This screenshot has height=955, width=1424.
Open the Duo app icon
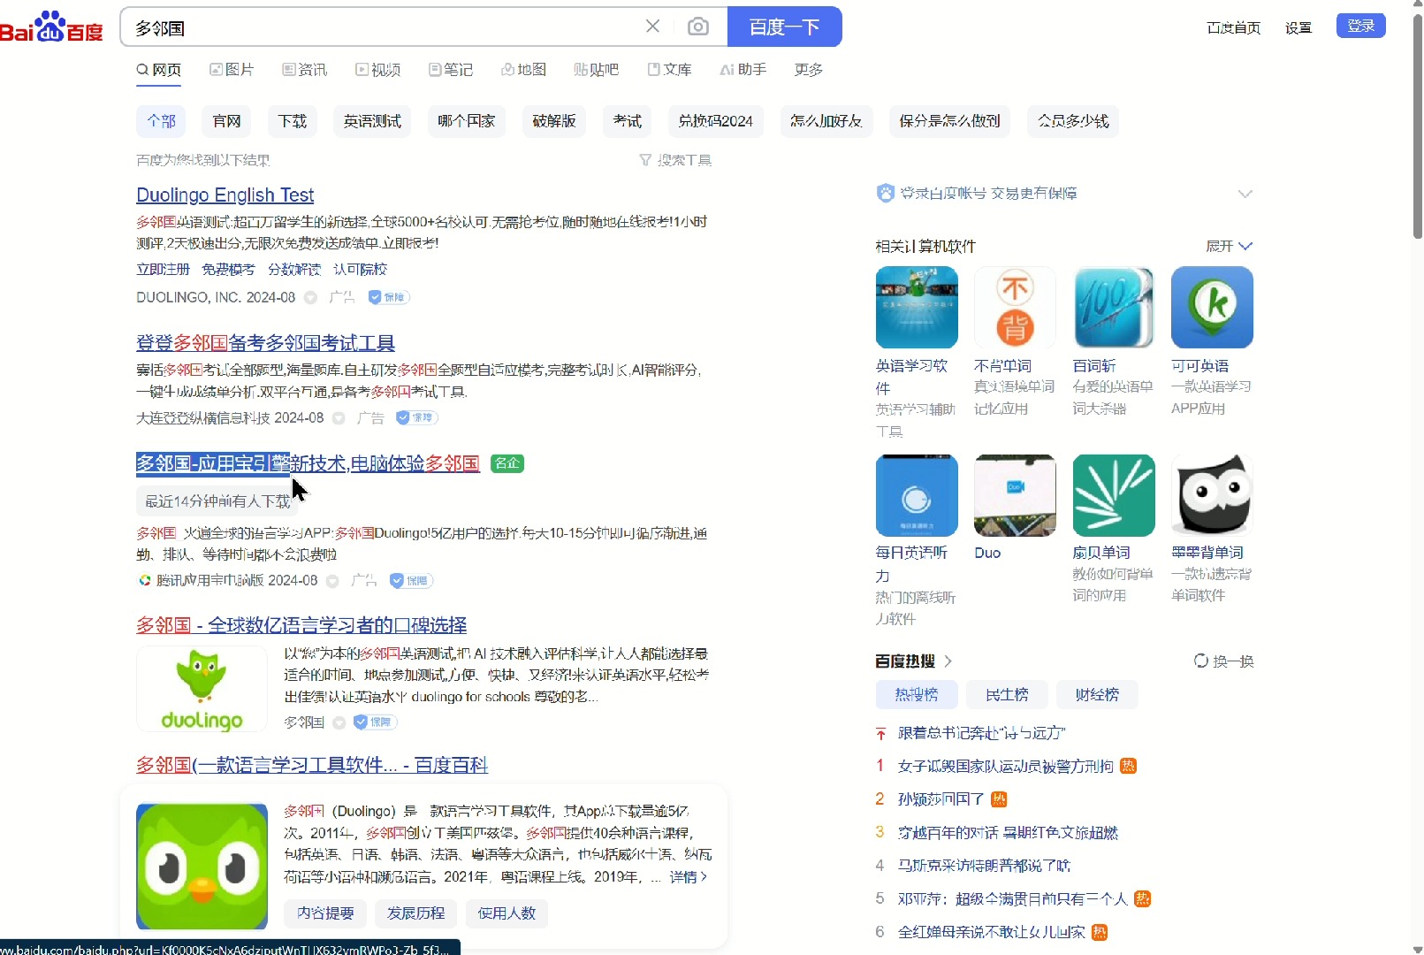(1015, 496)
